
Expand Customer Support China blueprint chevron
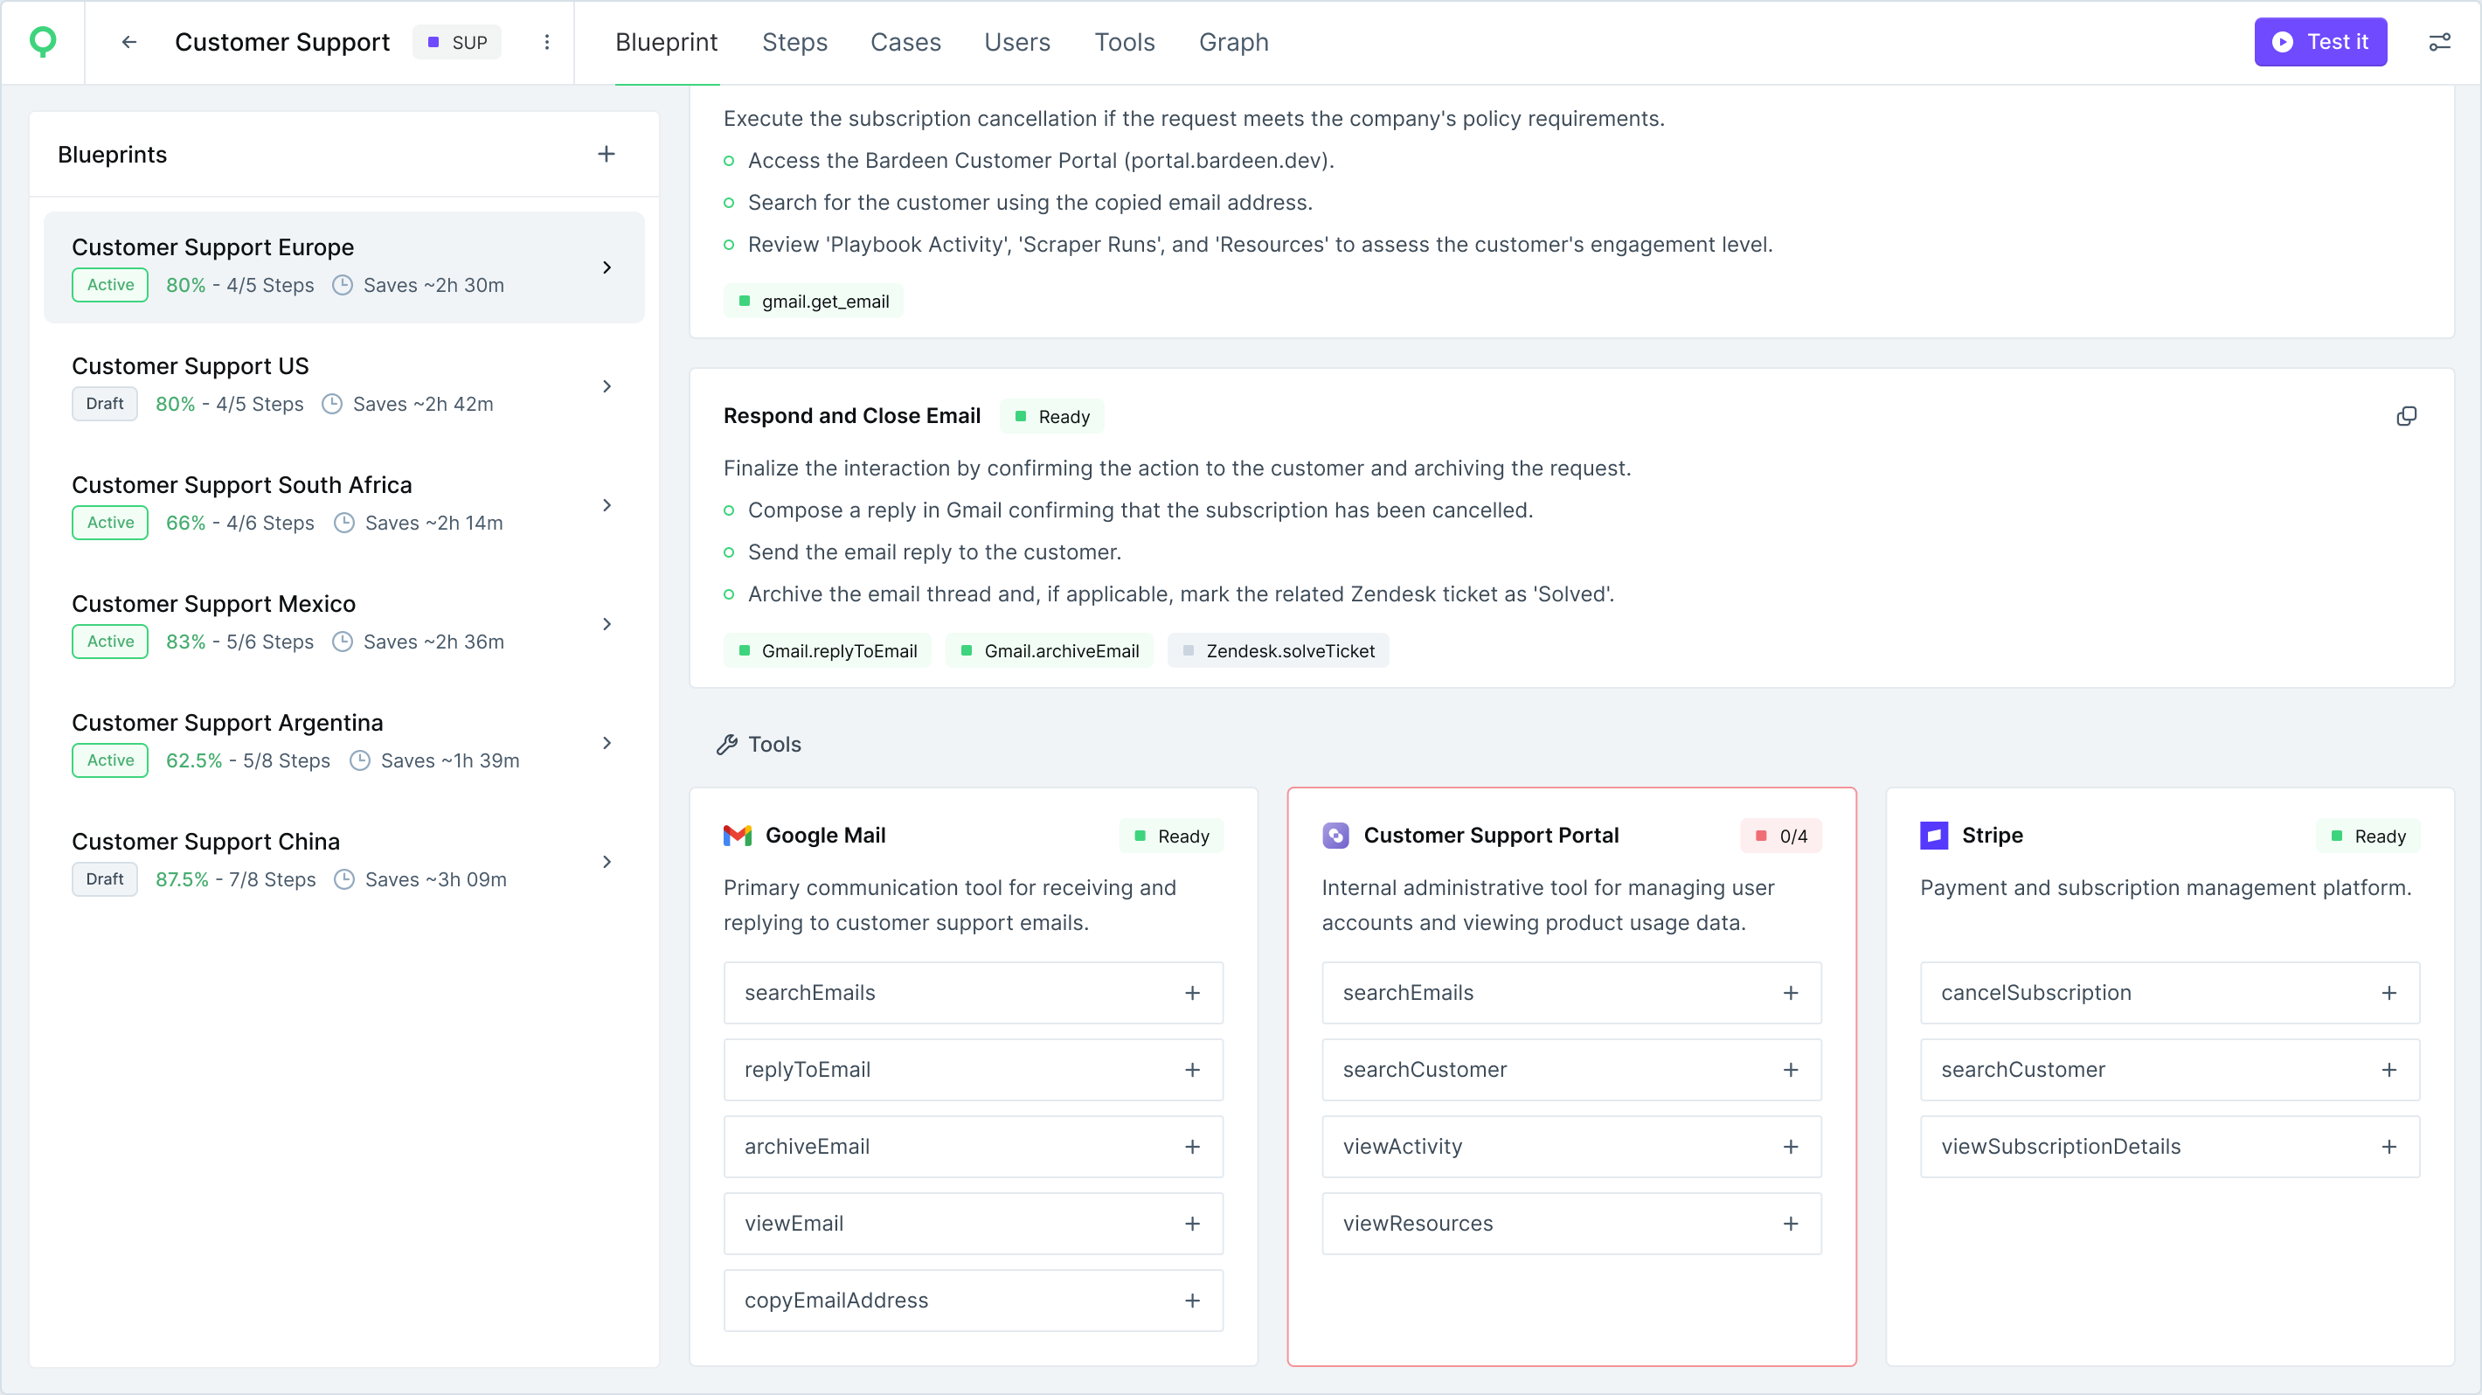click(x=606, y=862)
